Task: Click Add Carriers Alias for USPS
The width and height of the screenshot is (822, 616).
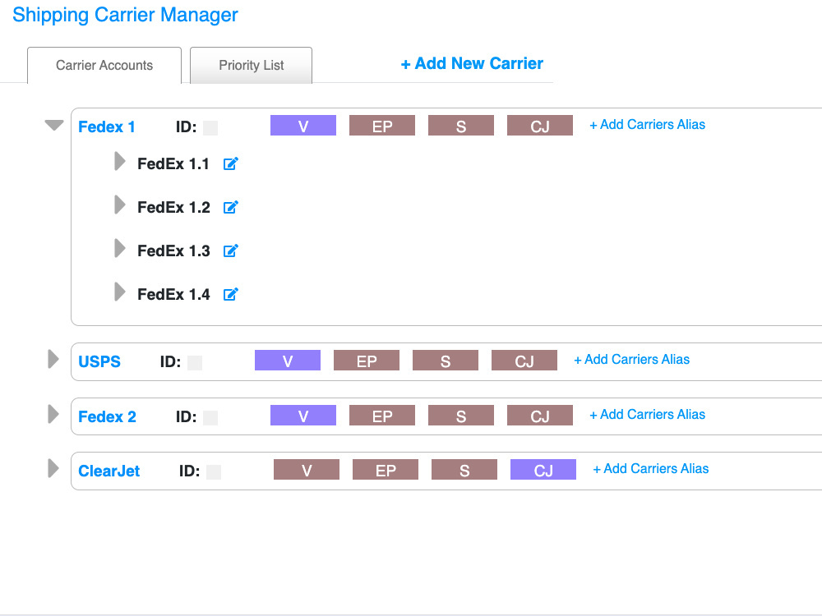Action: [631, 359]
